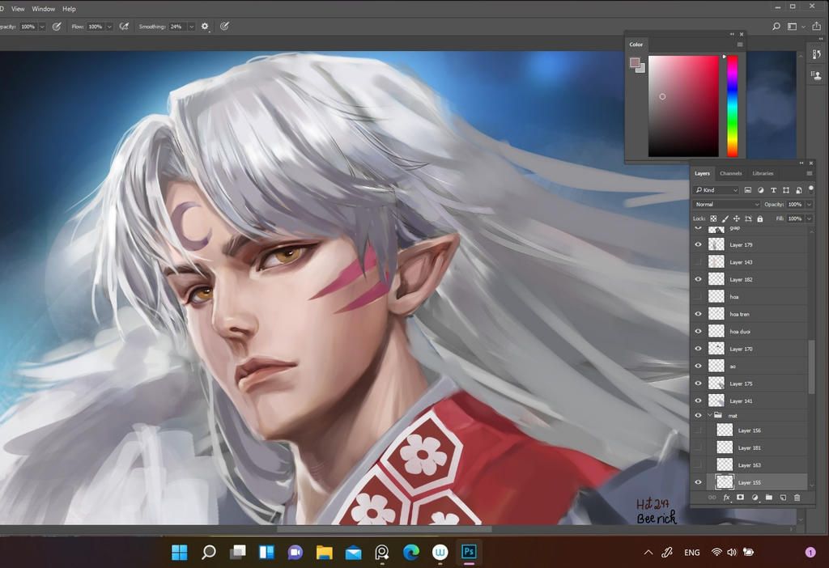Add a layer mask
Viewport: 829px width, 568px height.
pos(740,497)
